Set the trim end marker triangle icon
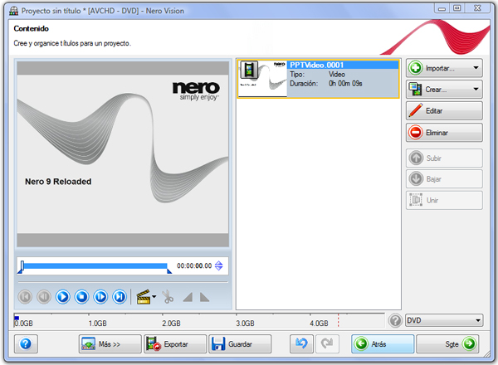Image resolution: width=498 pixels, height=365 pixels. pyautogui.click(x=204, y=298)
